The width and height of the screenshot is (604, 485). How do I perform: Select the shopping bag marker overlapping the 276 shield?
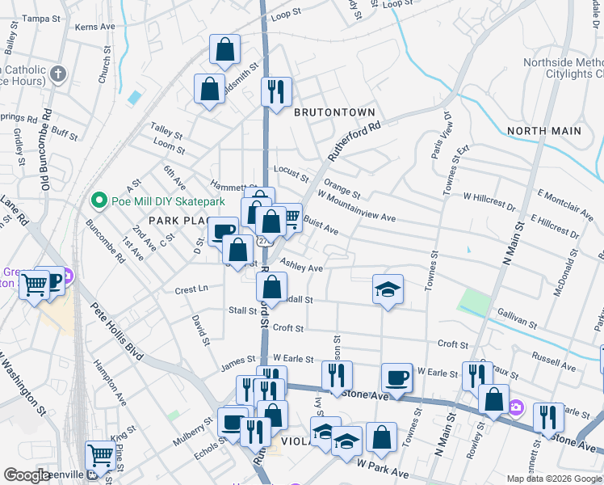coord(271,225)
